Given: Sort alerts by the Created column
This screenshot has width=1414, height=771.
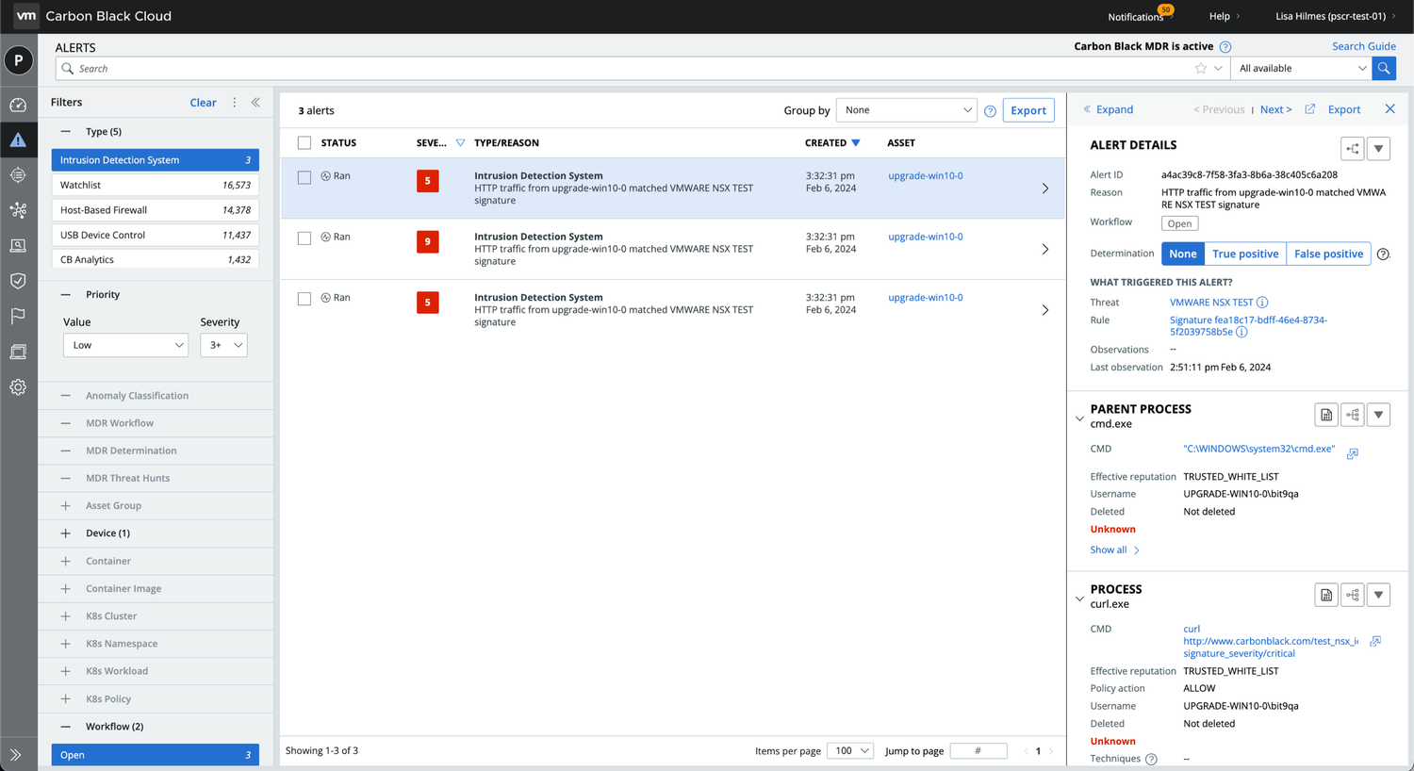Looking at the screenshot, I should [x=832, y=143].
